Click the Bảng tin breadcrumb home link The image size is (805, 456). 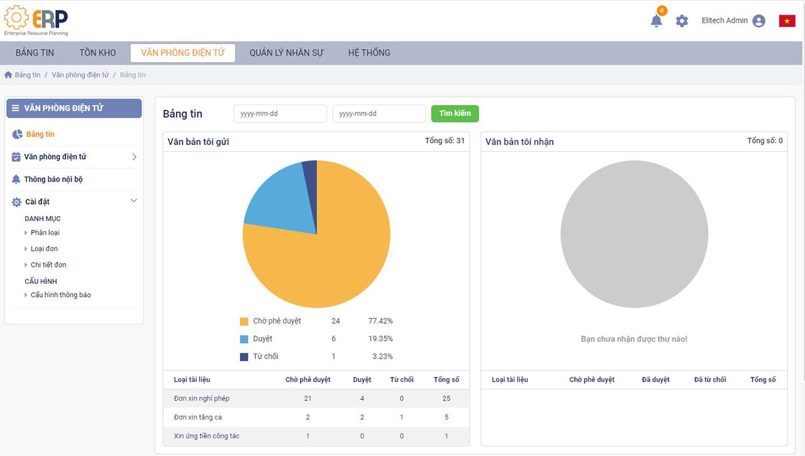[x=28, y=75]
